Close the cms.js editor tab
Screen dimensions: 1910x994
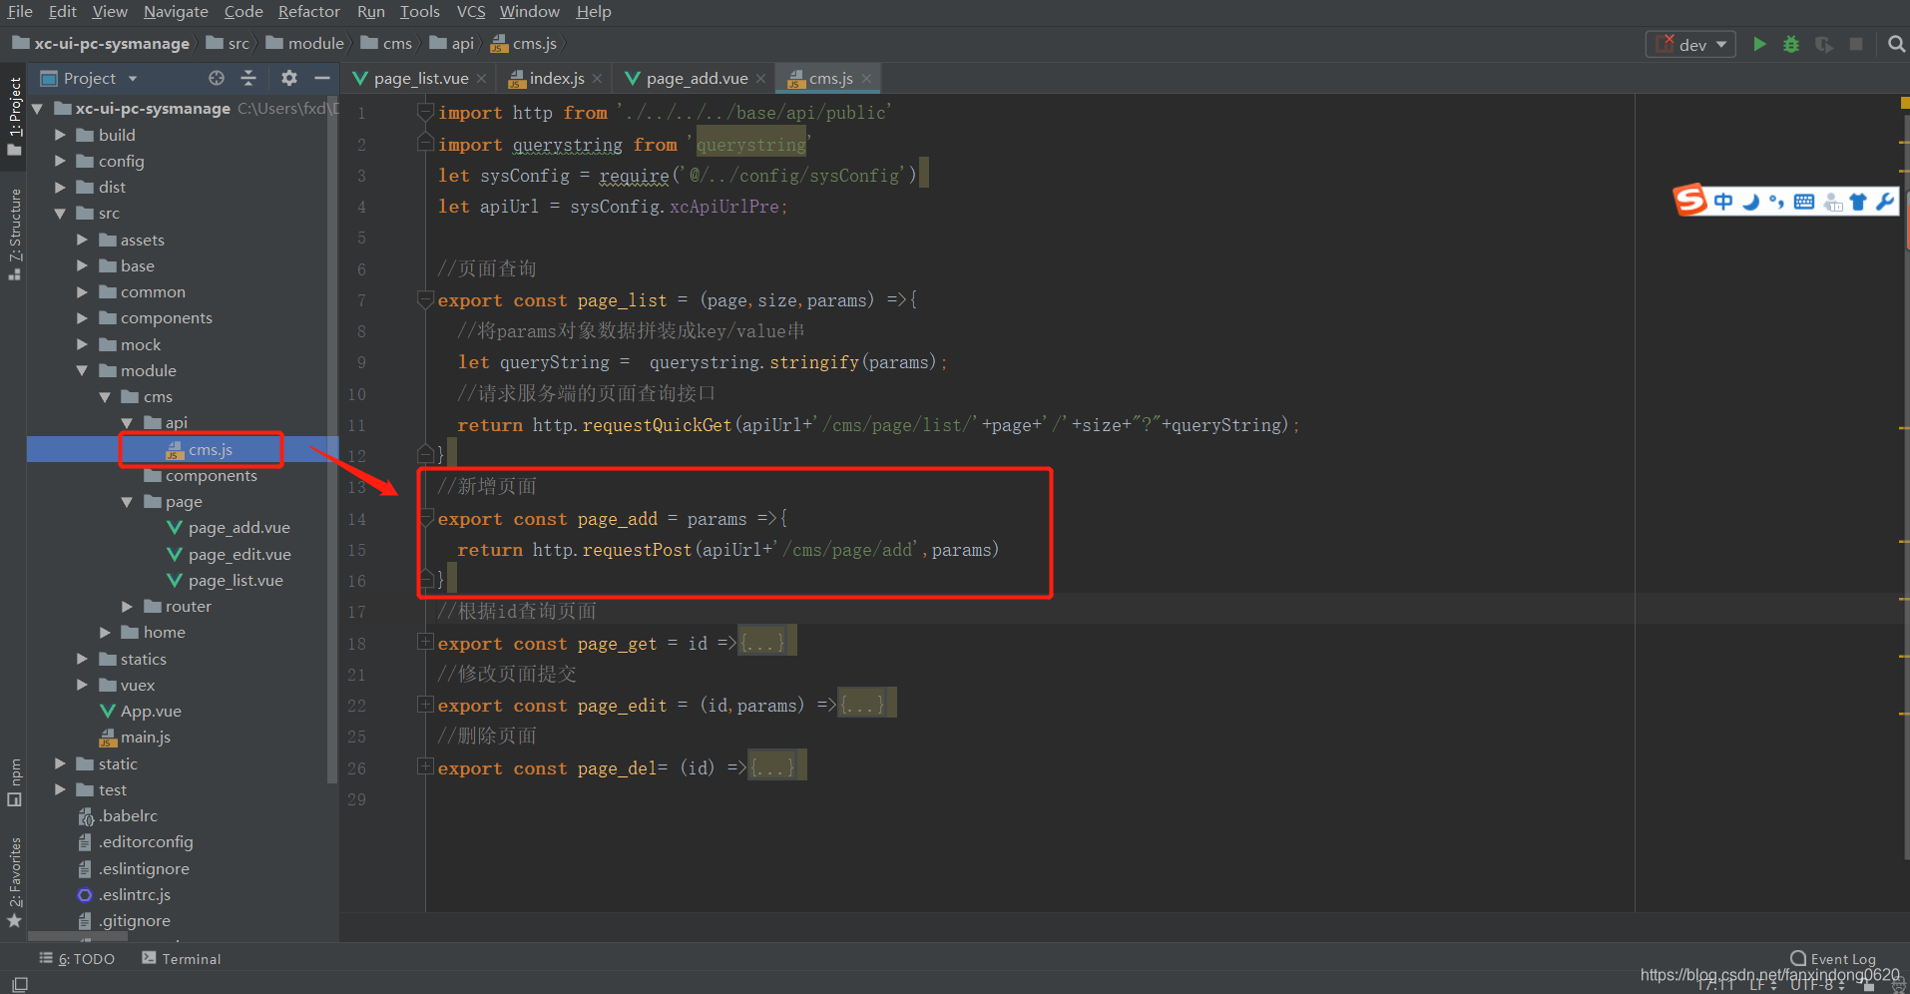tap(866, 79)
